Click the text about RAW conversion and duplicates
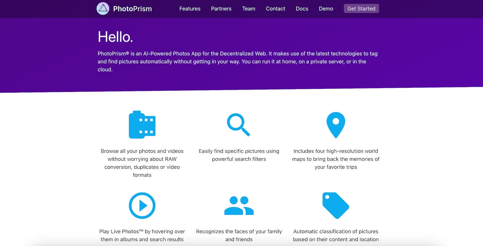 142,163
